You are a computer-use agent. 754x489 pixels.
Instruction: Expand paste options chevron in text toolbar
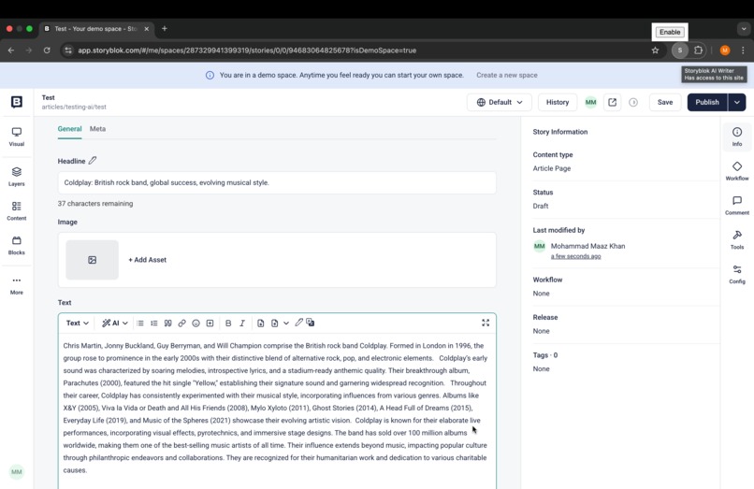pos(286,324)
